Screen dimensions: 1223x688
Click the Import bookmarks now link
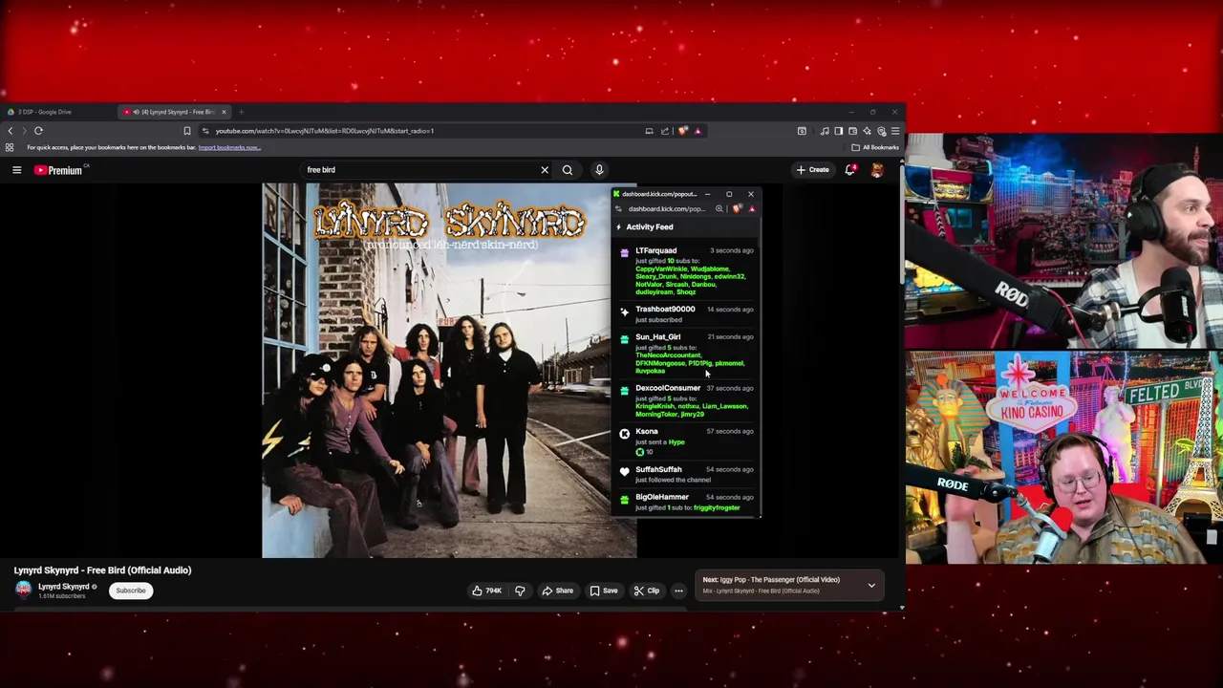click(x=229, y=147)
